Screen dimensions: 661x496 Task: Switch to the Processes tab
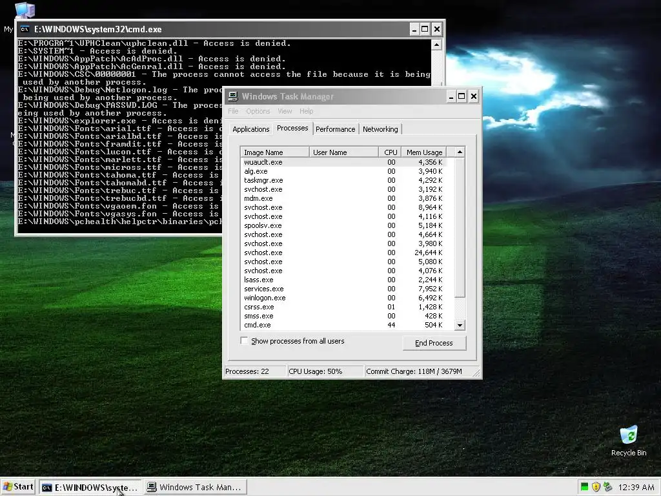[292, 129]
